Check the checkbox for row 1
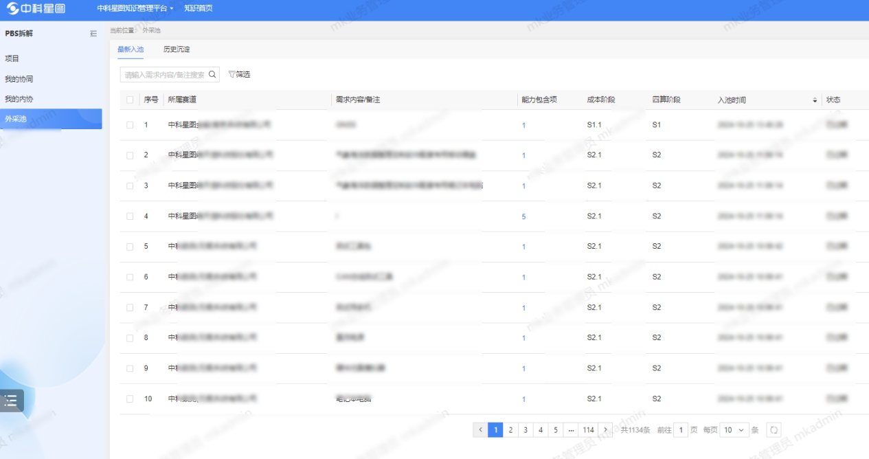Screen dimensions: 869x459 (x=130, y=125)
